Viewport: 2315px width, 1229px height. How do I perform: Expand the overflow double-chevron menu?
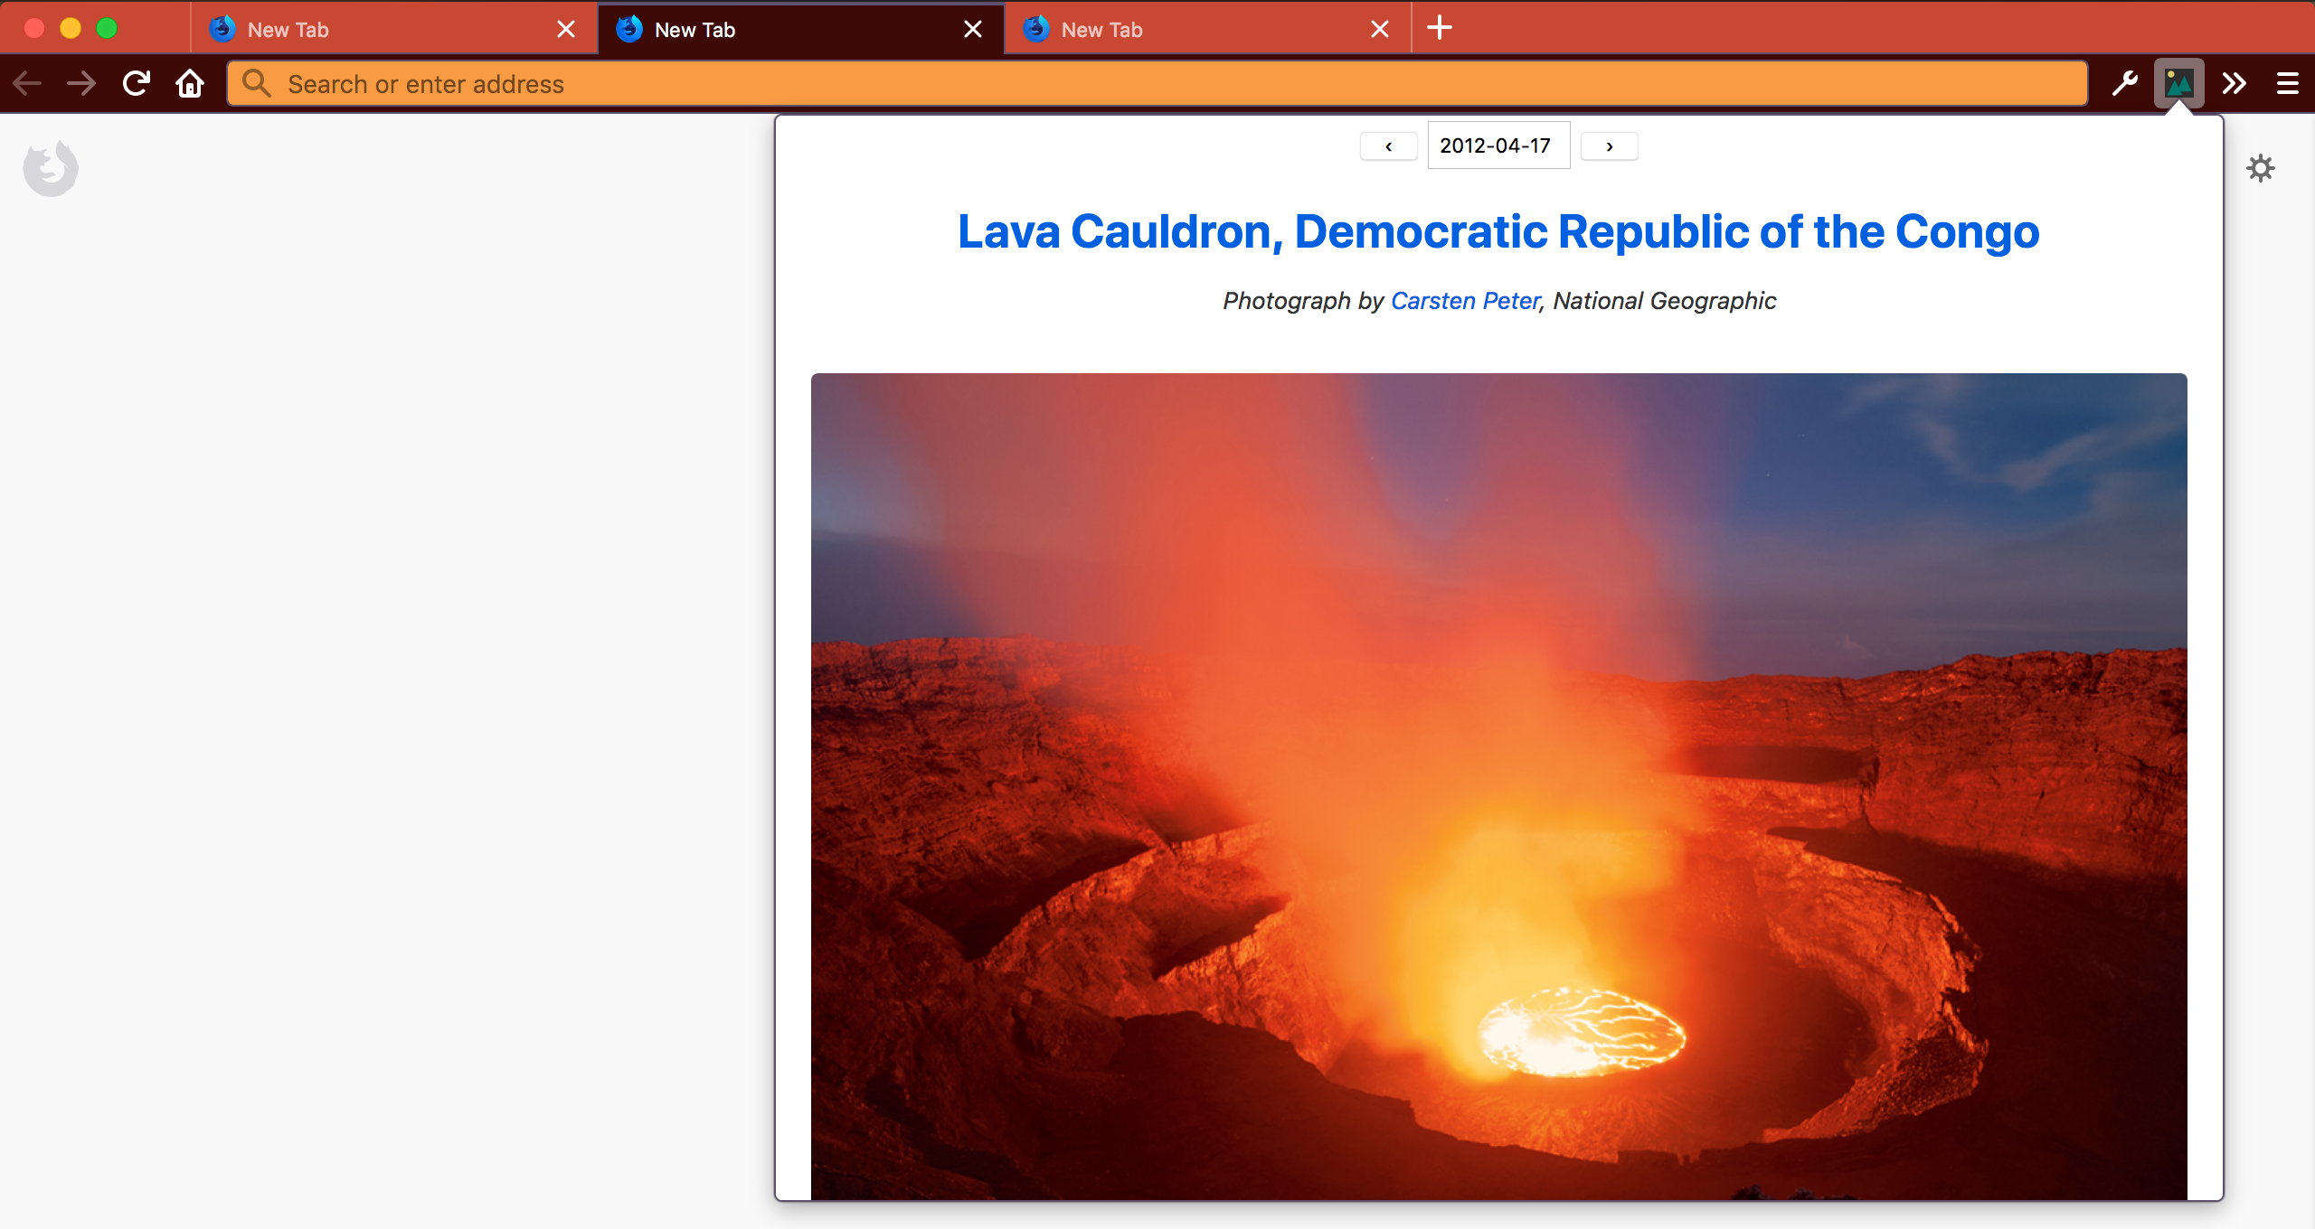tap(2235, 84)
